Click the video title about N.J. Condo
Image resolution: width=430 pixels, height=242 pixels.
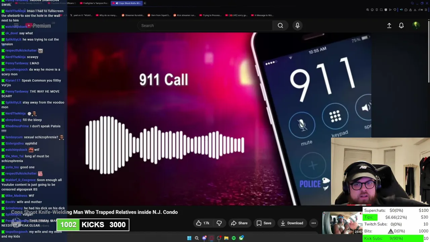tap(94, 212)
